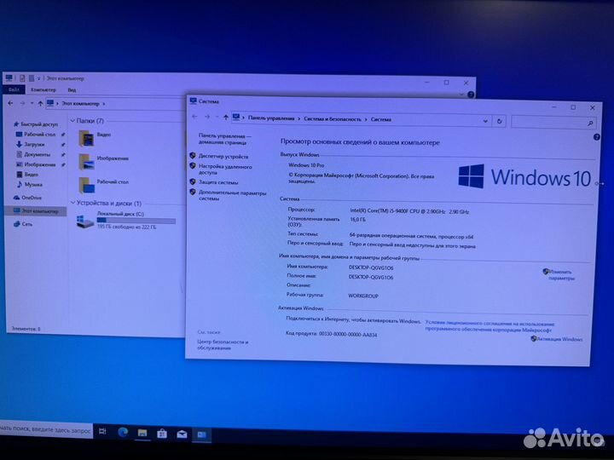Select Local Disk (C:) drive icon
Image resolution: width=614 pixels, height=460 pixels.
85,221
